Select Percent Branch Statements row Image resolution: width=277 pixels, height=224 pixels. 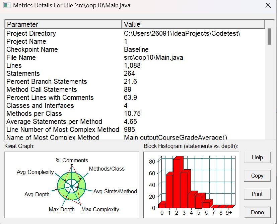(x=135, y=81)
